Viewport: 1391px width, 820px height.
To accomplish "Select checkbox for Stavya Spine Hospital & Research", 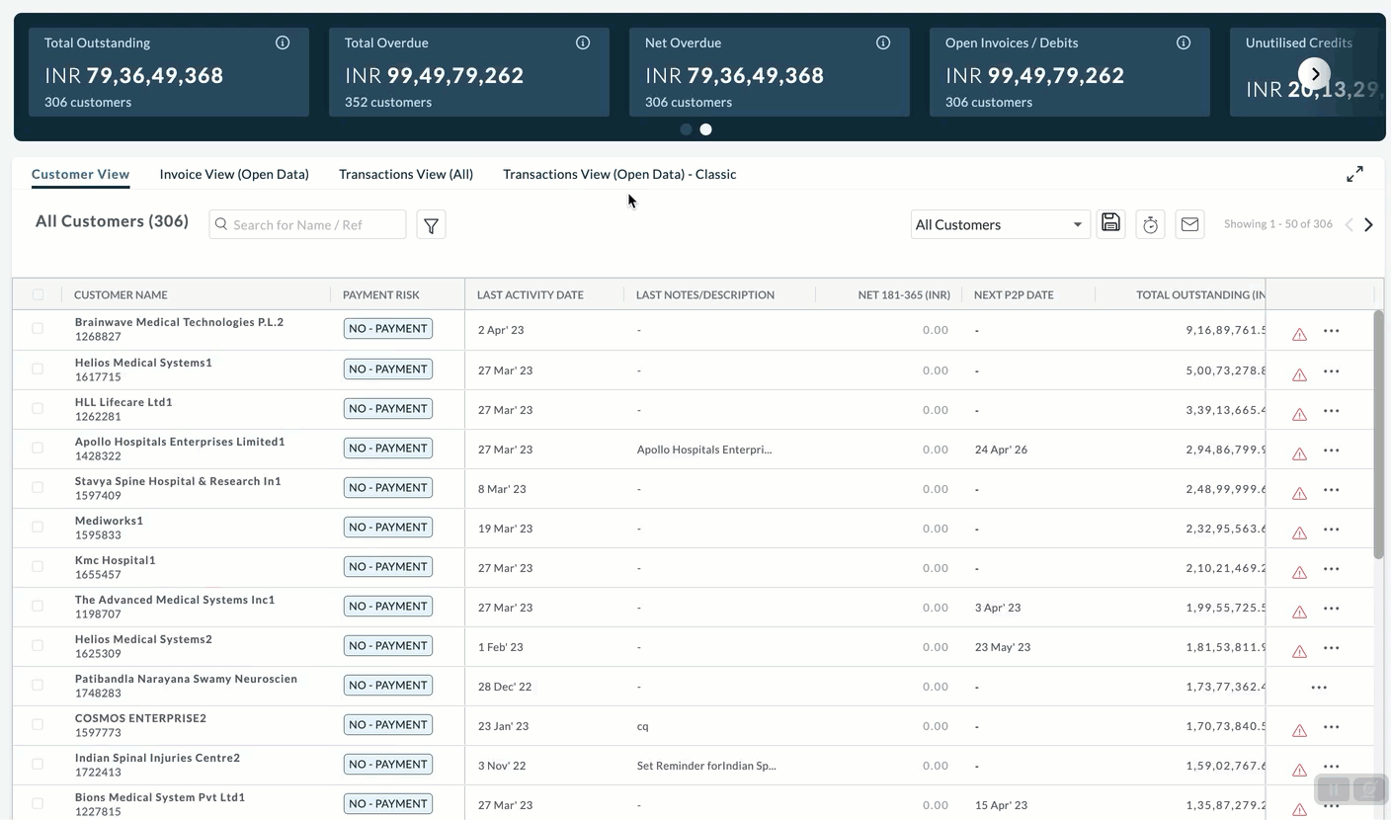I will click(x=38, y=487).
